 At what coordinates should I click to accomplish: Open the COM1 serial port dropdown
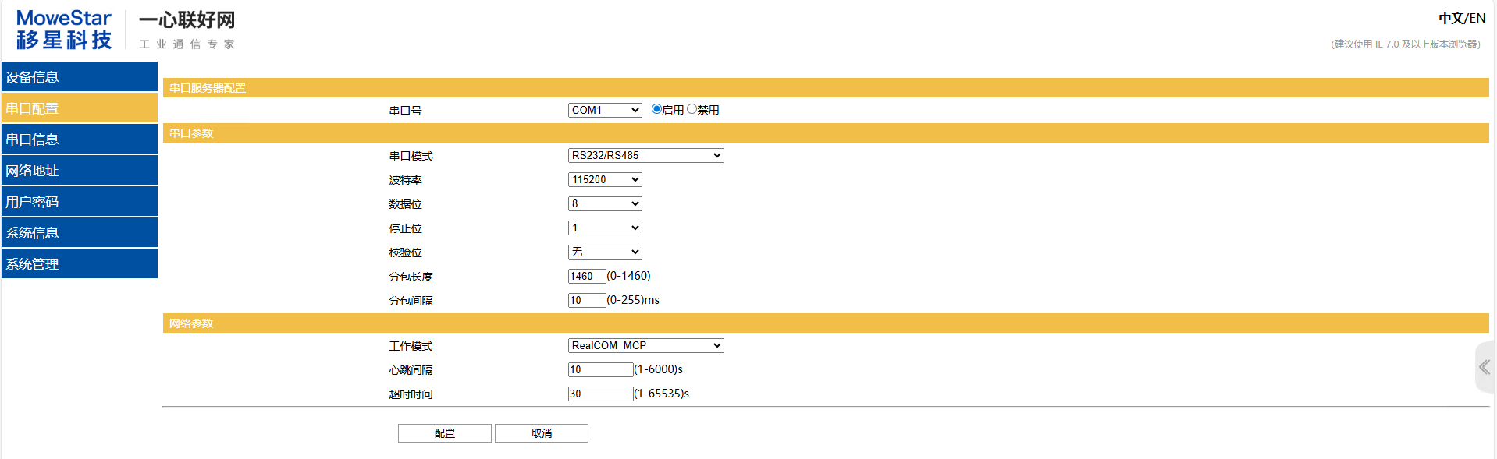click(x=605, y=110)
